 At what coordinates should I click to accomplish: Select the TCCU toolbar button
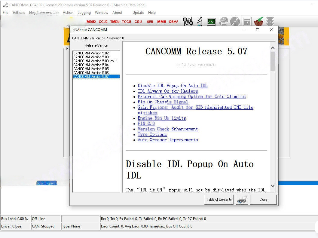[x=126, y=22]
